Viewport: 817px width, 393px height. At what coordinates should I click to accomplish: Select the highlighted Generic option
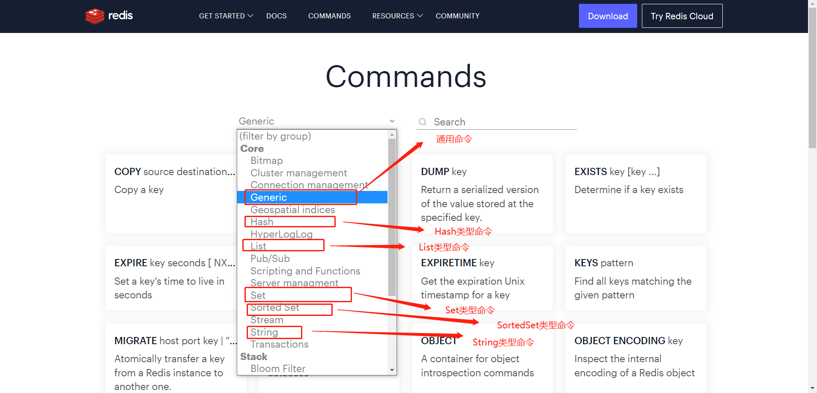coord(313,197)
